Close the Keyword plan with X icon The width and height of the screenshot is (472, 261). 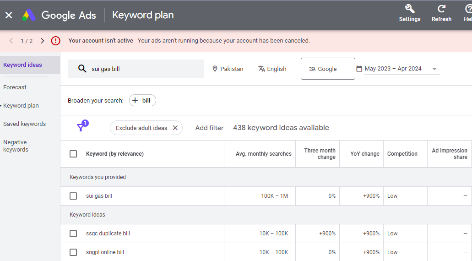click(9, 15)
